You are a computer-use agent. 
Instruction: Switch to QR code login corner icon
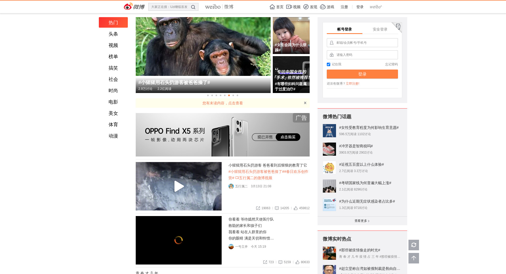pos(398,26)
